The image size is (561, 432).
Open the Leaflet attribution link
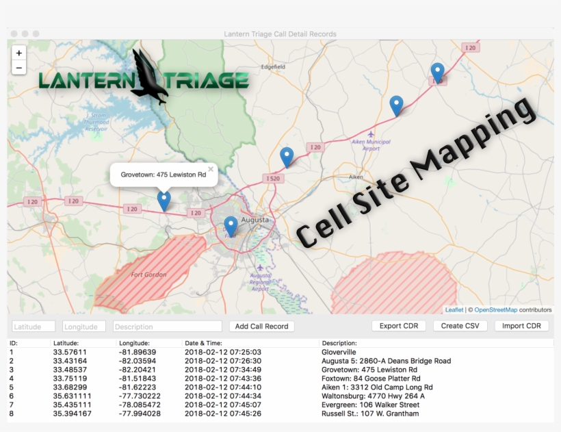[x=454, y=309]
